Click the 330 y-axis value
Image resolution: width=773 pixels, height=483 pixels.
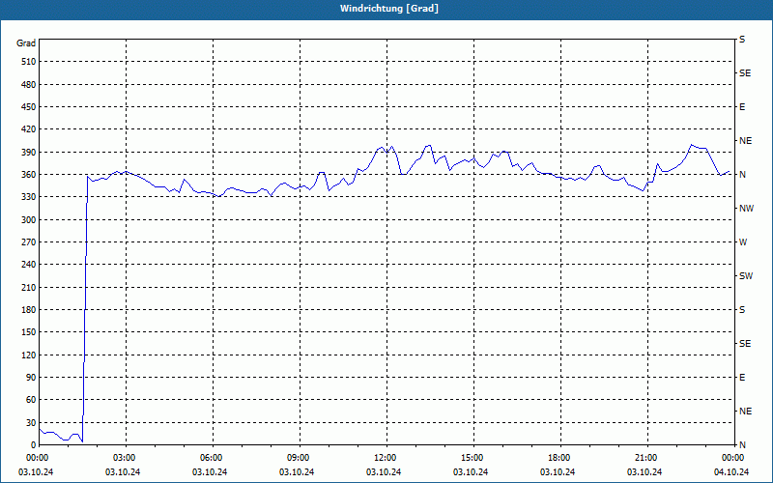(29, 197)
